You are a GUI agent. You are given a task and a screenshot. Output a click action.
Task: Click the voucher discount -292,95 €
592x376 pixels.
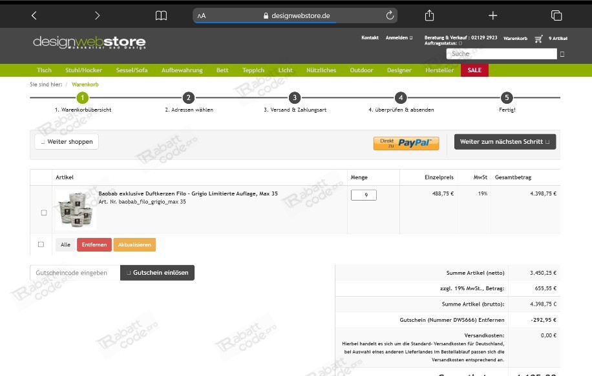coord(544,320)
